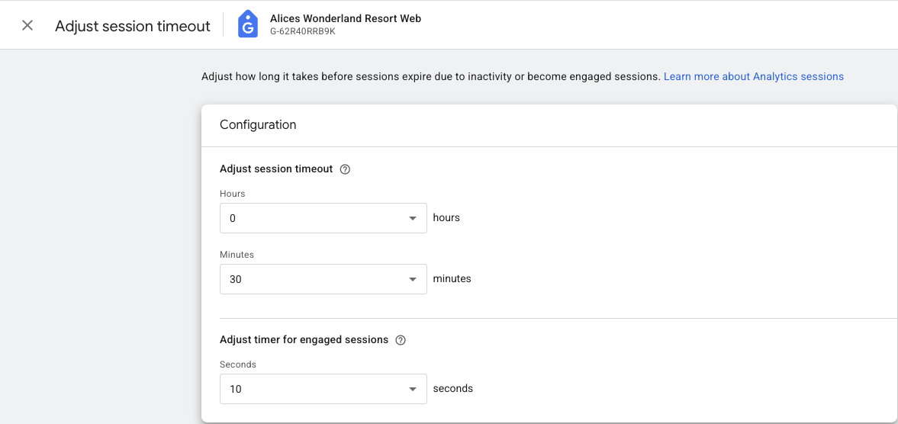
Task: Click the Hours label above the dropdown
Action: click(233, 194)
